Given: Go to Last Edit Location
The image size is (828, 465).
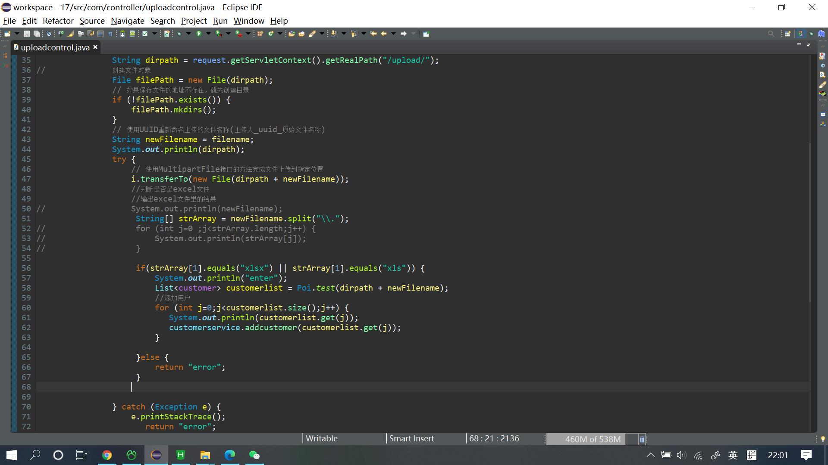Looking at the screenshot, I should click(373, 34).
